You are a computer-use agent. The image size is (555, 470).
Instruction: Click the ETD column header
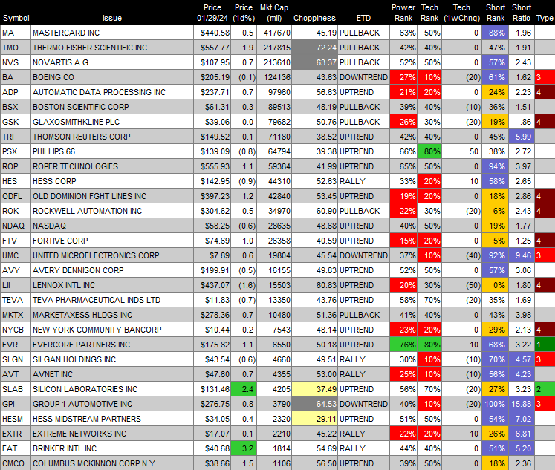(363, 18)
